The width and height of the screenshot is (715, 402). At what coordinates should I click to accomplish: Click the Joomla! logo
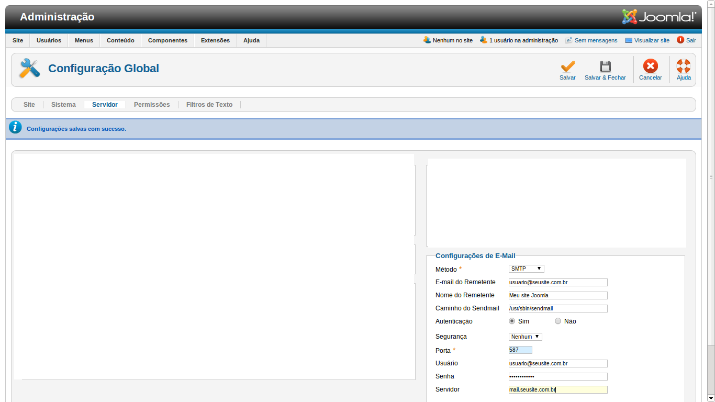tap(658, 17)
